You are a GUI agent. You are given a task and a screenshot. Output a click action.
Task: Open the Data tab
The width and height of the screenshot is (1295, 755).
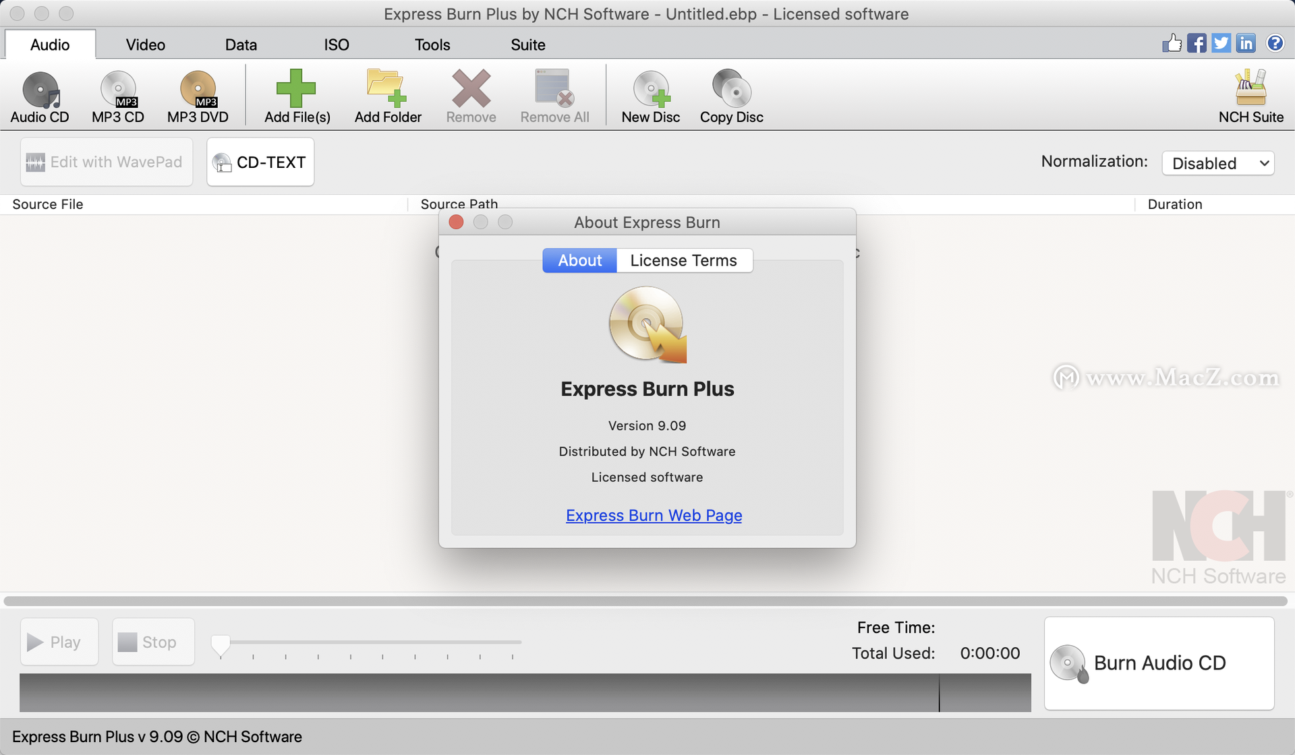[241, 44]
